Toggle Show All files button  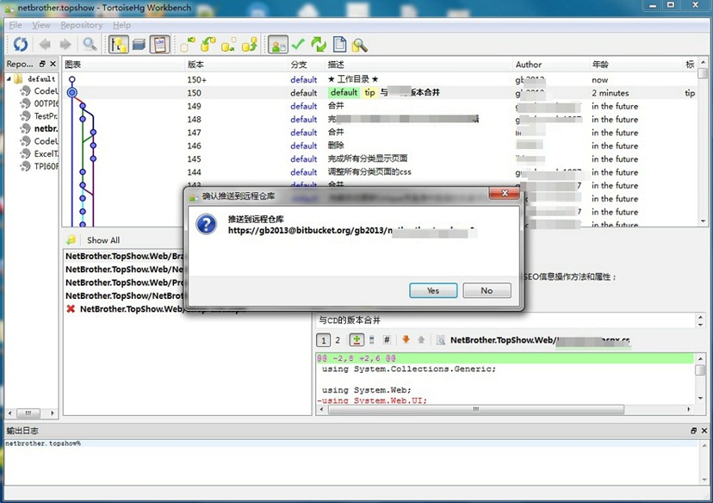[103, 240]
